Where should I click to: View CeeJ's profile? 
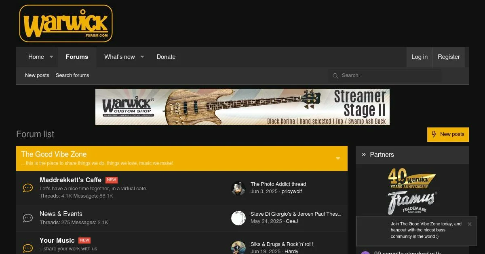pyautogui.click(x=292, y=221)
